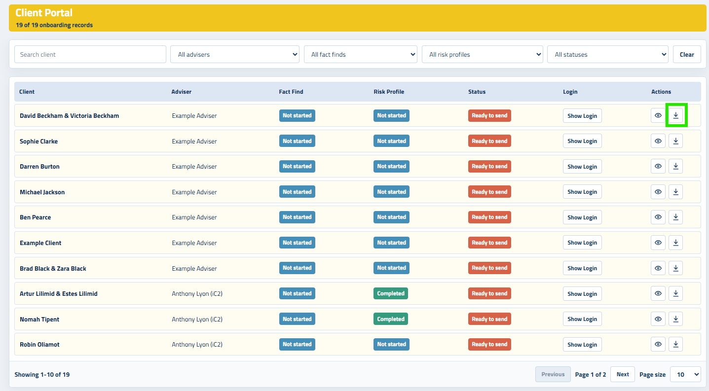View David Beckham & Victoria Beckham via eye icon
This screenshot has height=391, width=709.
tap(658, 115)
